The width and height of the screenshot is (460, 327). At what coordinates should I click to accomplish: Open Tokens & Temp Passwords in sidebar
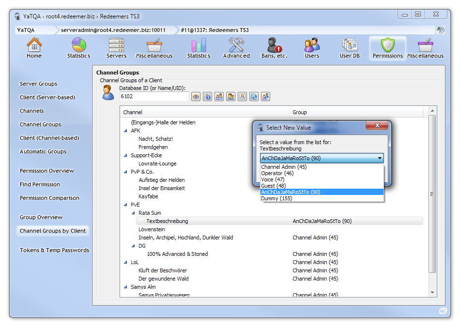[54, 250]
